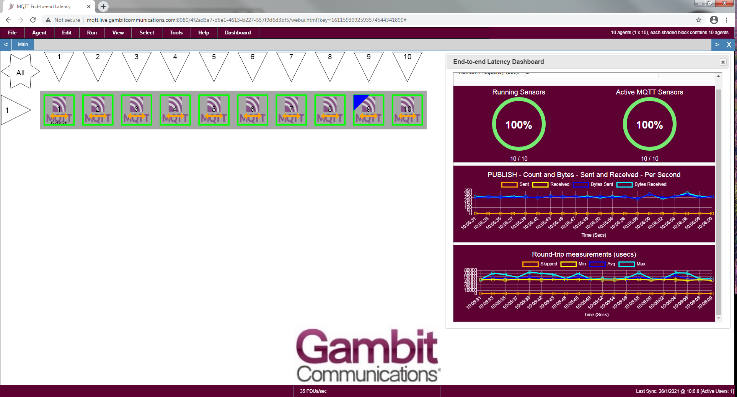Select MQTT agent icon 9 with blue corner
Viewport: 737px width, 397px height.
point(368,110)
